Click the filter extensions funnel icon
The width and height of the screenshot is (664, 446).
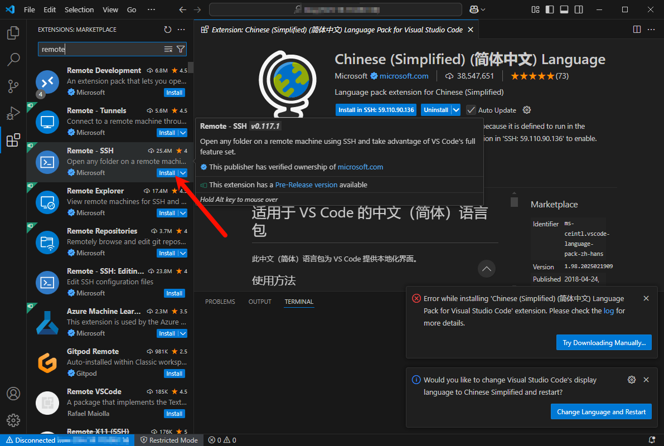[181, 50]
